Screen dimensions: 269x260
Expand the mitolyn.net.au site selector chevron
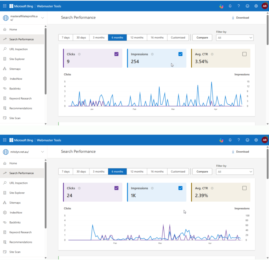(x=43, y=152)
